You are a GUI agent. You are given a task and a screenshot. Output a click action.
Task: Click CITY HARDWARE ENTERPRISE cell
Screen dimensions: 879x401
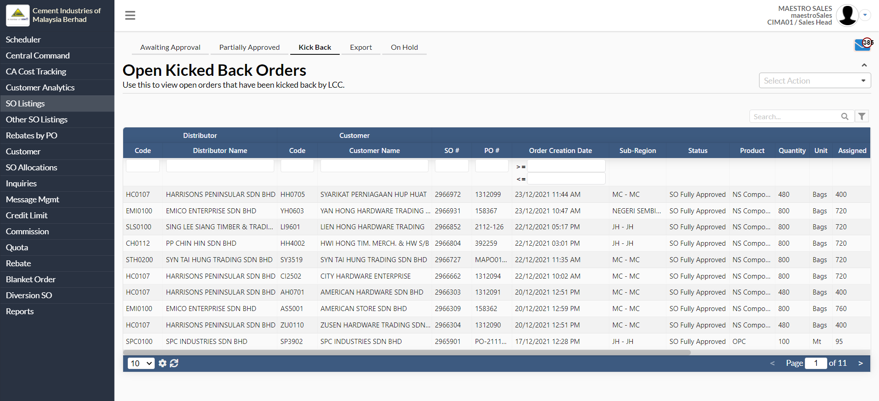pyautogui.click(x=365, y=276)
